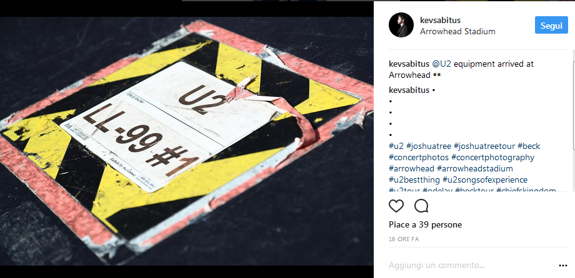Open the kevsabitus username in header
This screenshot has height=278, width=575.
(440, 20)
